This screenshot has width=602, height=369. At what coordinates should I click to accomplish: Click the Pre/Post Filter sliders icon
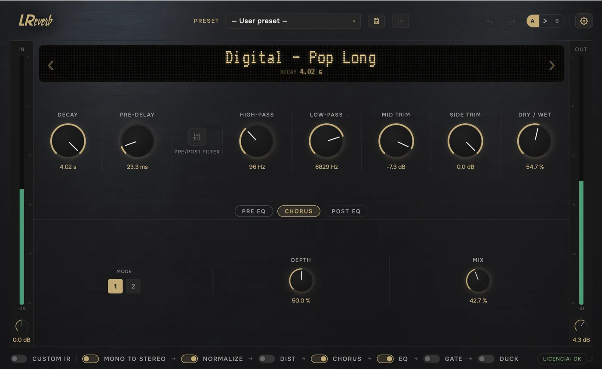click(197, 137)
